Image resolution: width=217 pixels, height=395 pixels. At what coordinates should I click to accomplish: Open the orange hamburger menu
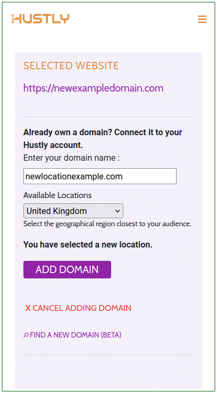pyautogui.click(x=202, y=19)
